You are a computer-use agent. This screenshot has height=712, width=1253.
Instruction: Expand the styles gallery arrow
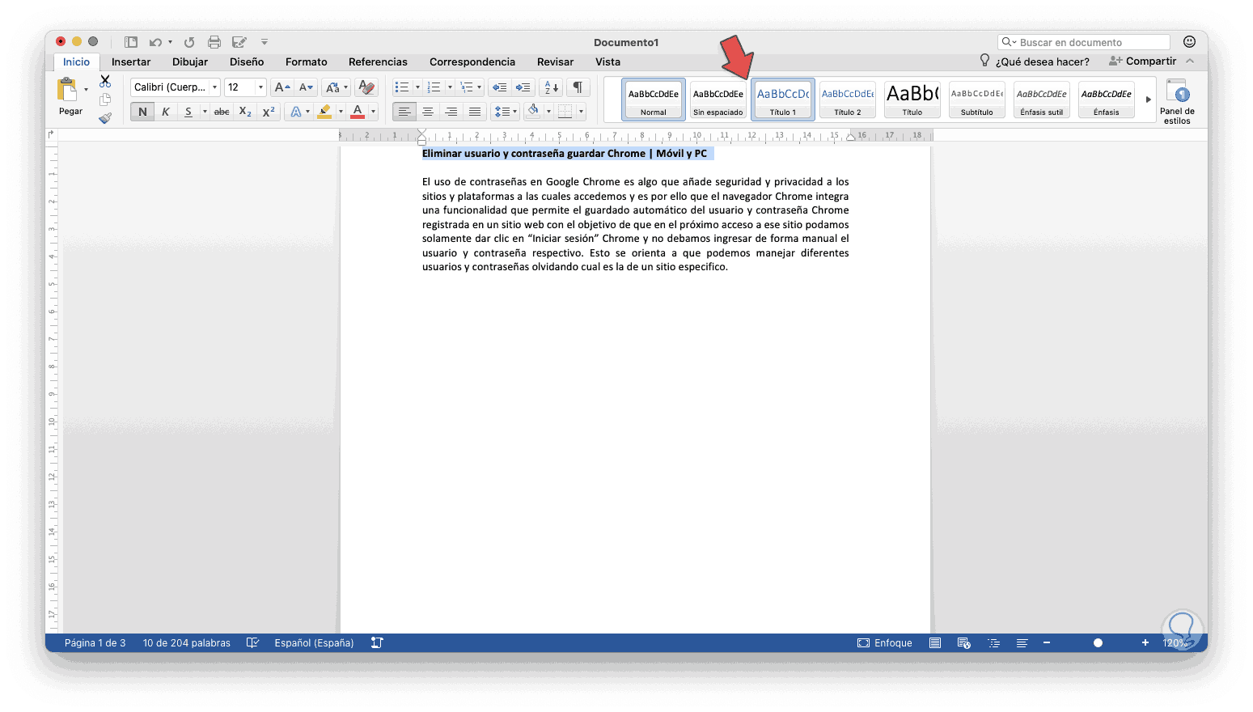[1148, 100]
